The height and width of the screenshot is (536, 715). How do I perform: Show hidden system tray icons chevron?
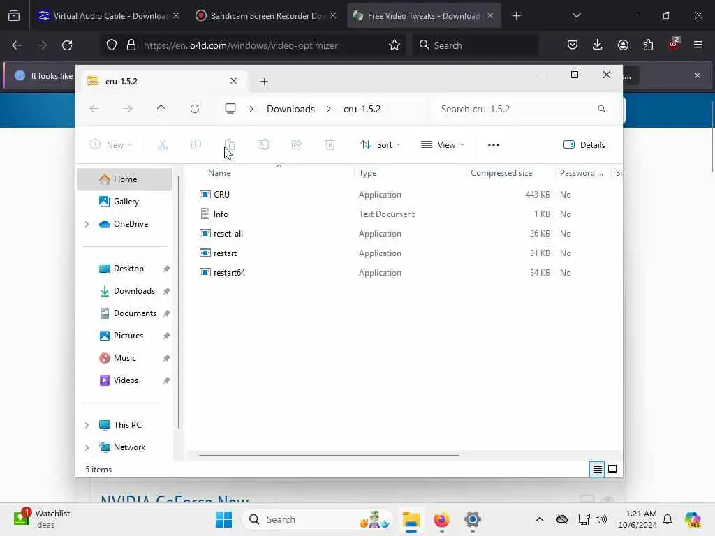540,519
